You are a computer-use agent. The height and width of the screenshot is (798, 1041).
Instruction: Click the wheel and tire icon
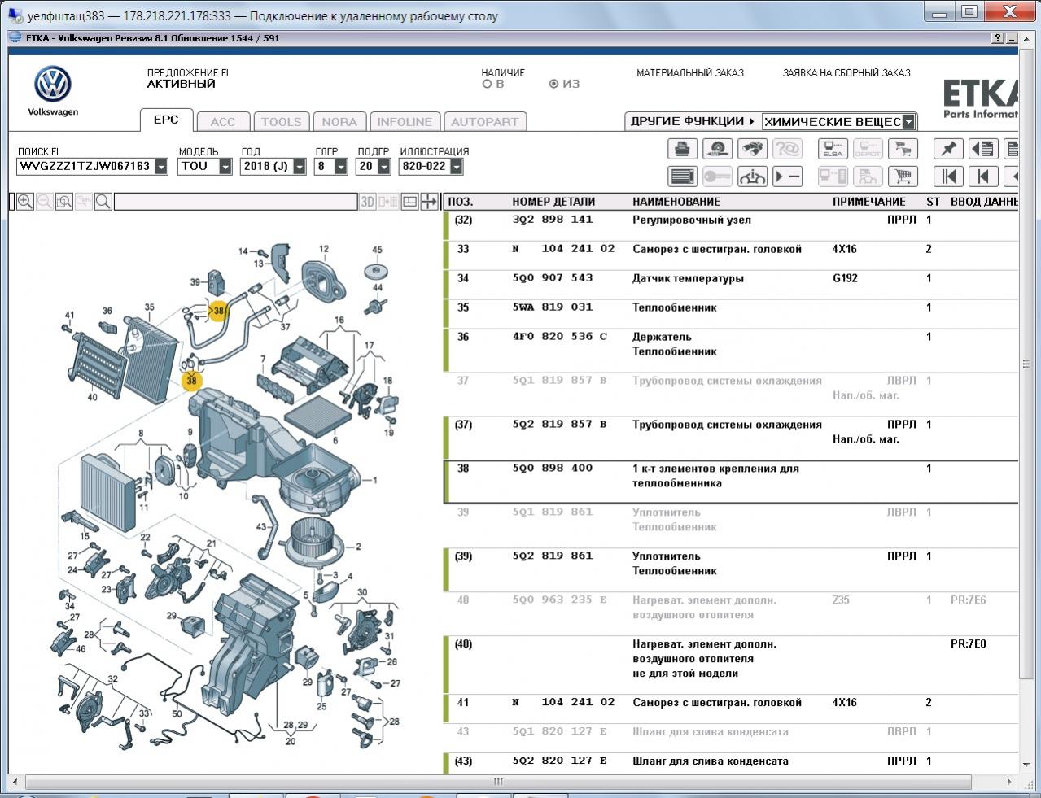[717, 150]
